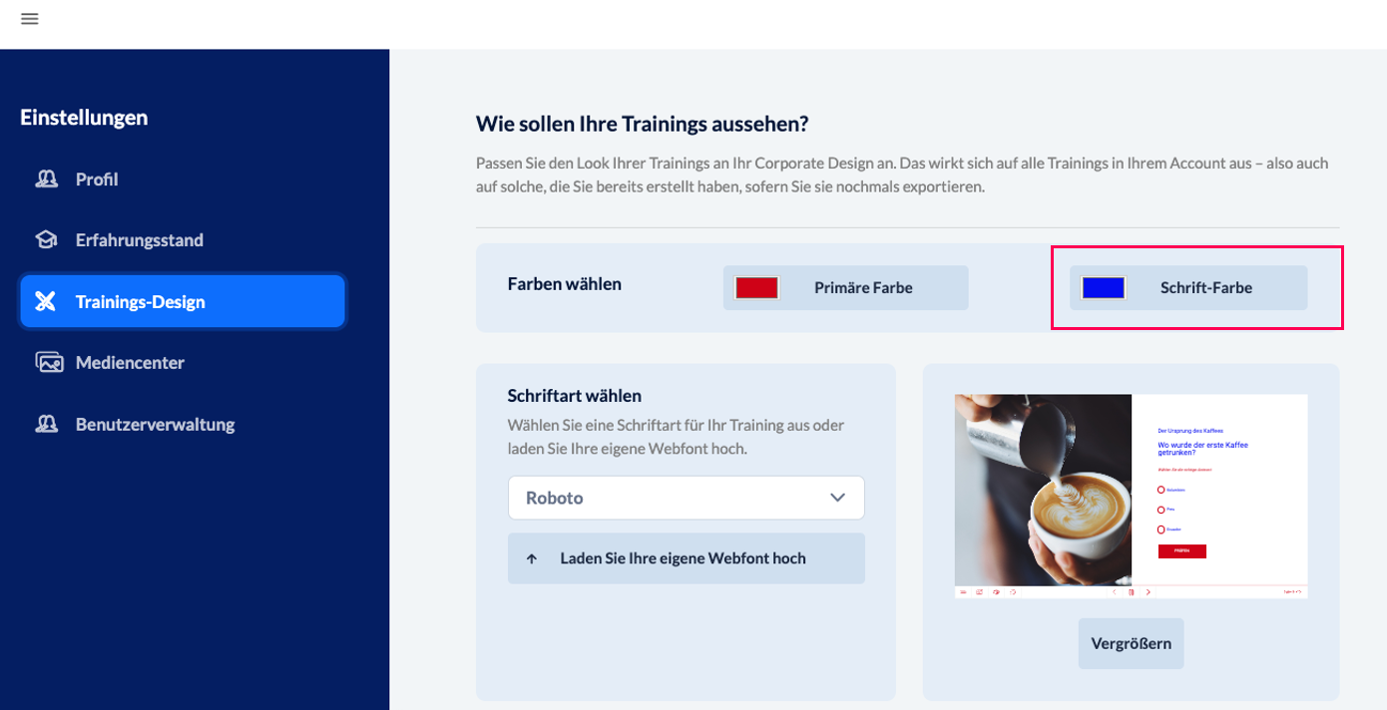The image size is (1387, 710).
Task: Click the chevron of the font selector
Action: (837, 498)
